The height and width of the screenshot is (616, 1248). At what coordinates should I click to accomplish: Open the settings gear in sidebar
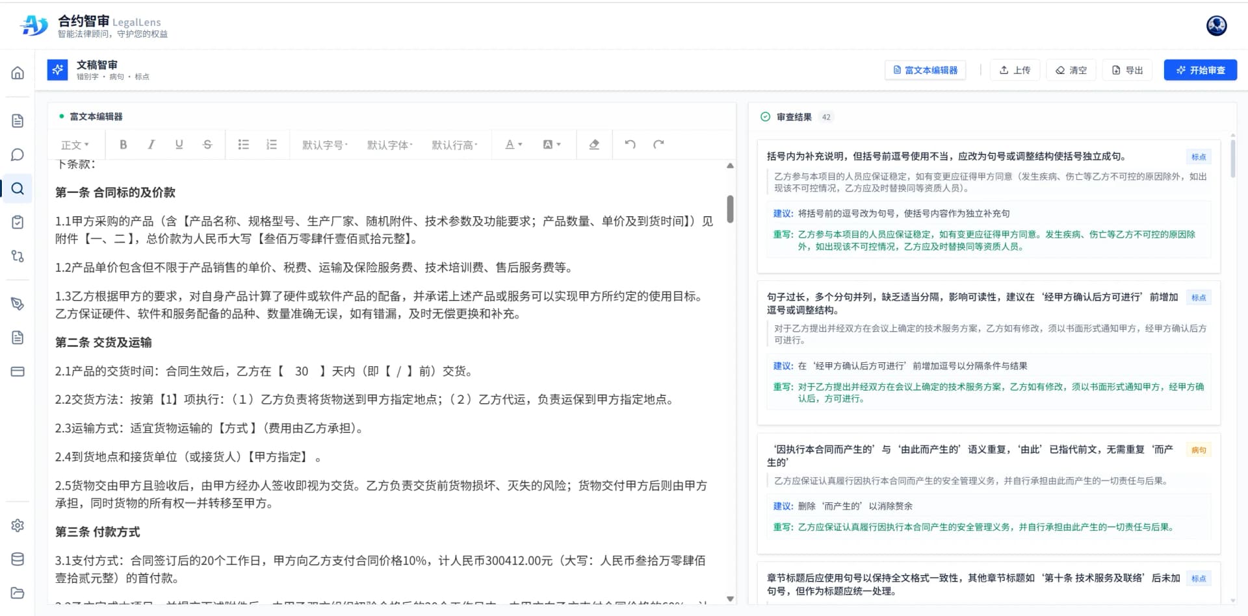pyautogui.click(x=18, y=525)
